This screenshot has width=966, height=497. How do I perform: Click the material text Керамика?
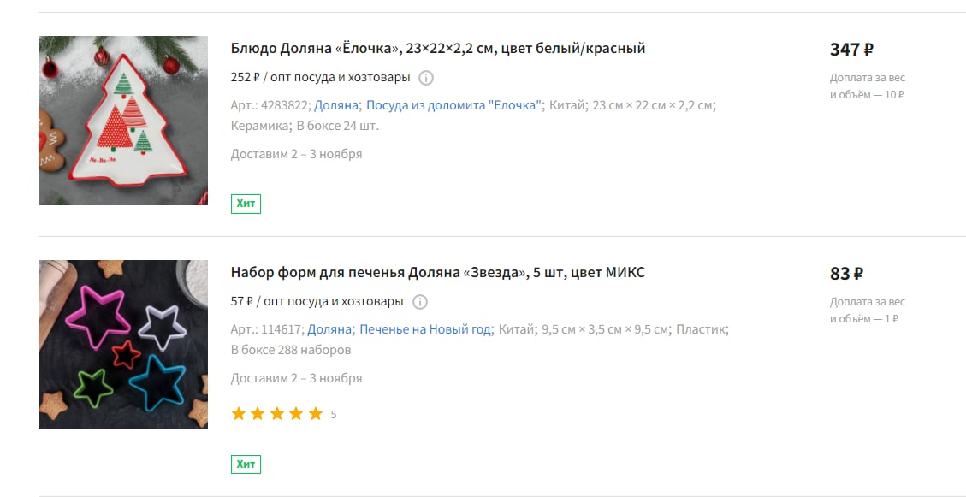click(x=261, y=127)
